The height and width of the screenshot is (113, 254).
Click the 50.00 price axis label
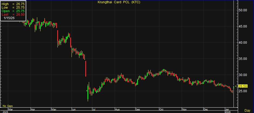243,10
